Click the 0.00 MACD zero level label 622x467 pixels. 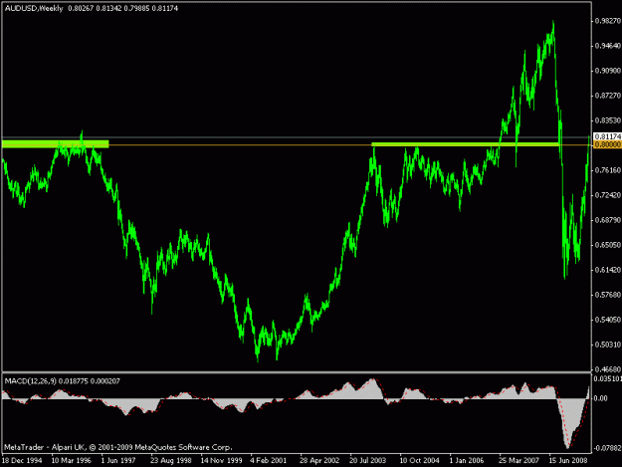[601, 398]
